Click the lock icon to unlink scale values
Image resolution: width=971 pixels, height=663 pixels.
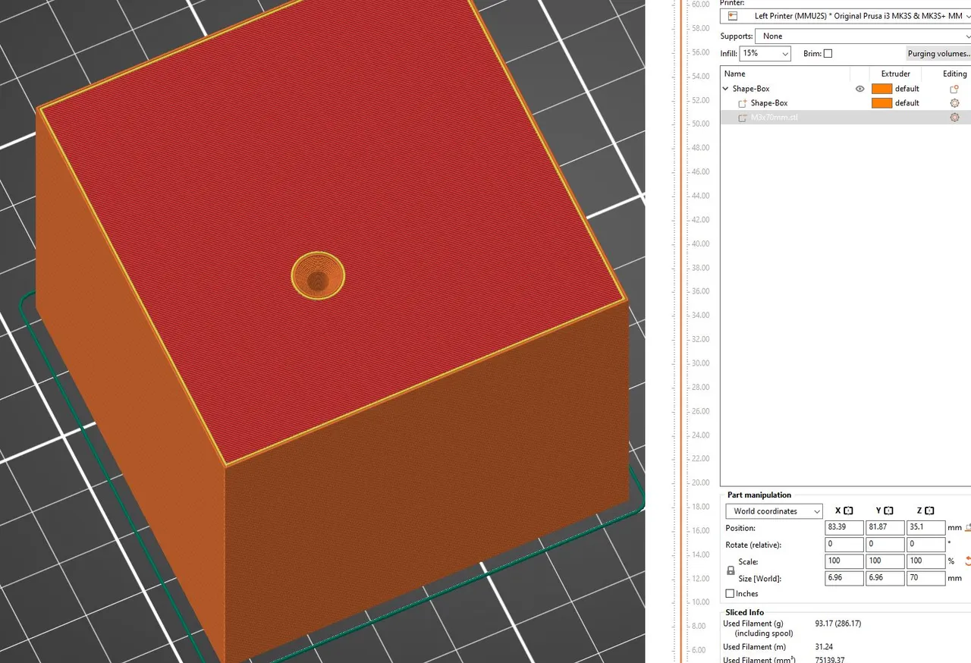pyautogui.click(x=729, y=569)
